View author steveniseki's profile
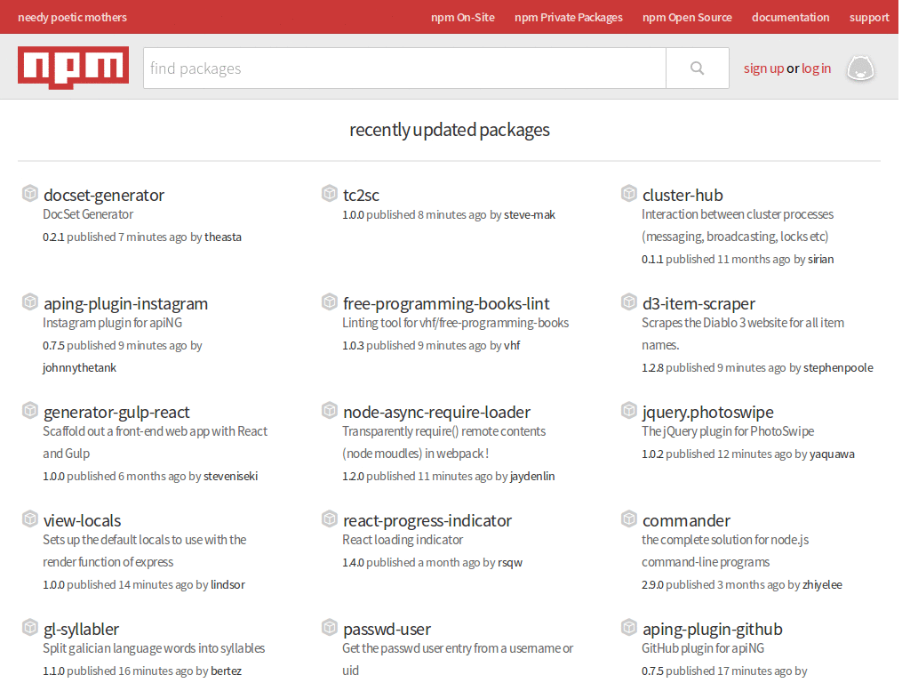910x683 pixels. click(230, 477)
